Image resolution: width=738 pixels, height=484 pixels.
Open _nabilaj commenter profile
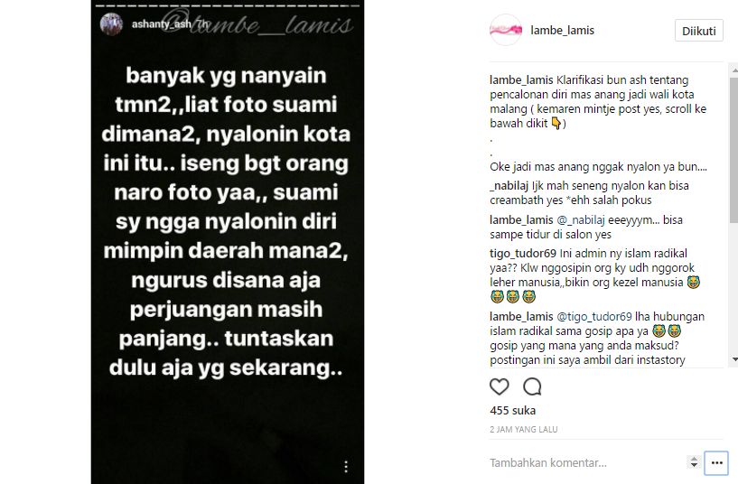(x=509, y=186)
